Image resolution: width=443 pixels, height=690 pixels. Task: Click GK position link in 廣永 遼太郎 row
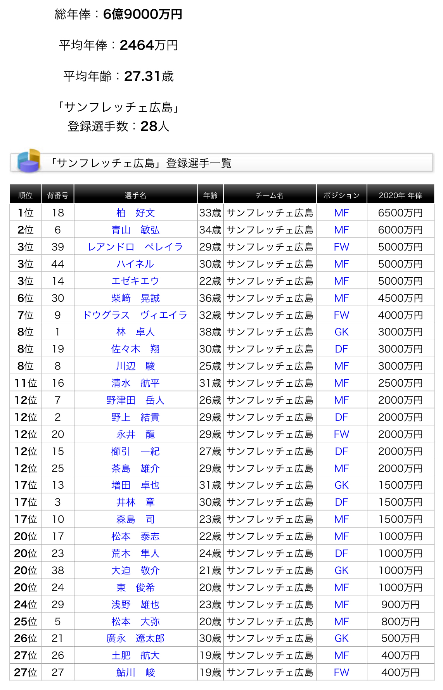coord(341,638)
